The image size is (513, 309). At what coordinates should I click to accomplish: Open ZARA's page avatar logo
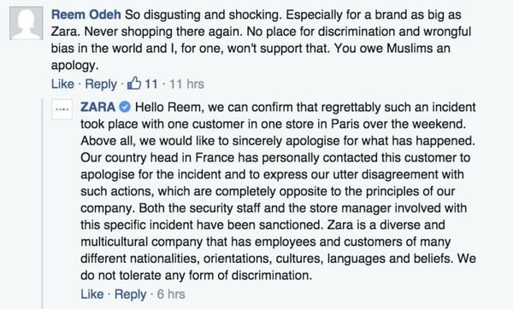point(62,109)
